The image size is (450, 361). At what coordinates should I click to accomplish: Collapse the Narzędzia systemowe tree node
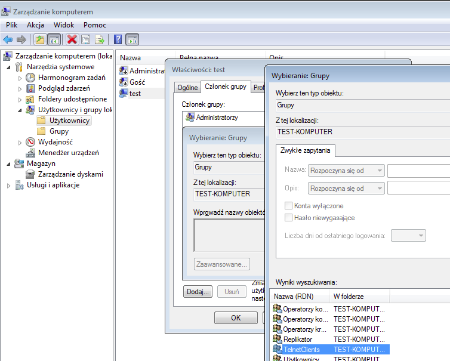pyautogui.click(x=8, y=67)
